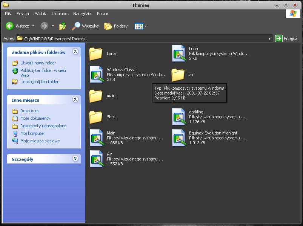Select the Main visual style file icon
This screenshot has width=303, height=226.
click(x=97, y=138)
